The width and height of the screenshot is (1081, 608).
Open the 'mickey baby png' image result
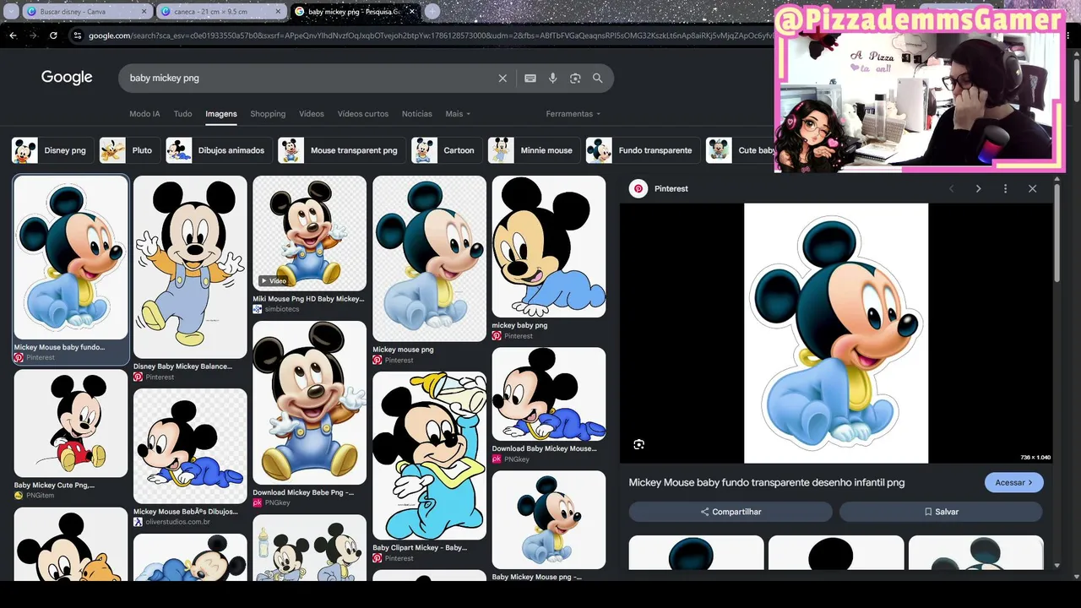(549, 247)
